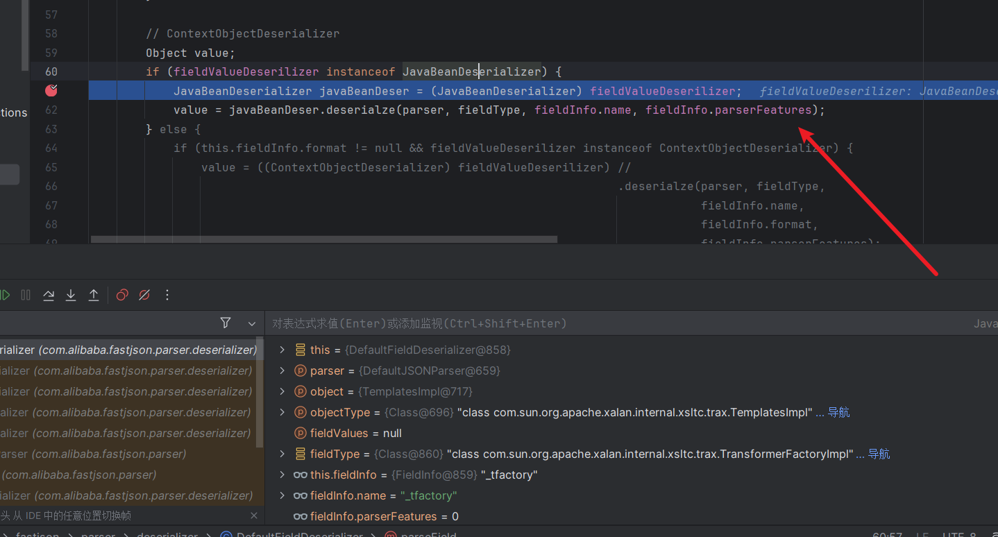
Task: Expand the 'fieldInfo.name' watch node
Action: point(282,495)
